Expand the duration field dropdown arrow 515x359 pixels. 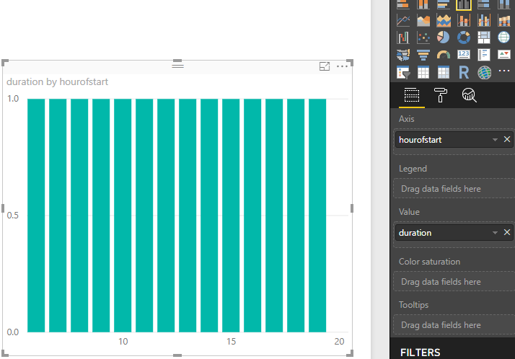coord(495,233)
